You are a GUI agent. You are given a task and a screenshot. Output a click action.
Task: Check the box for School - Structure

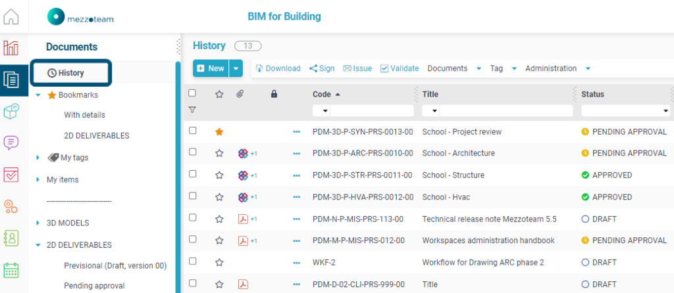tap(193, 173)
